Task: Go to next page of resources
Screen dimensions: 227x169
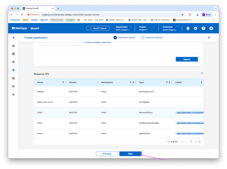Action: pos(196,142)
